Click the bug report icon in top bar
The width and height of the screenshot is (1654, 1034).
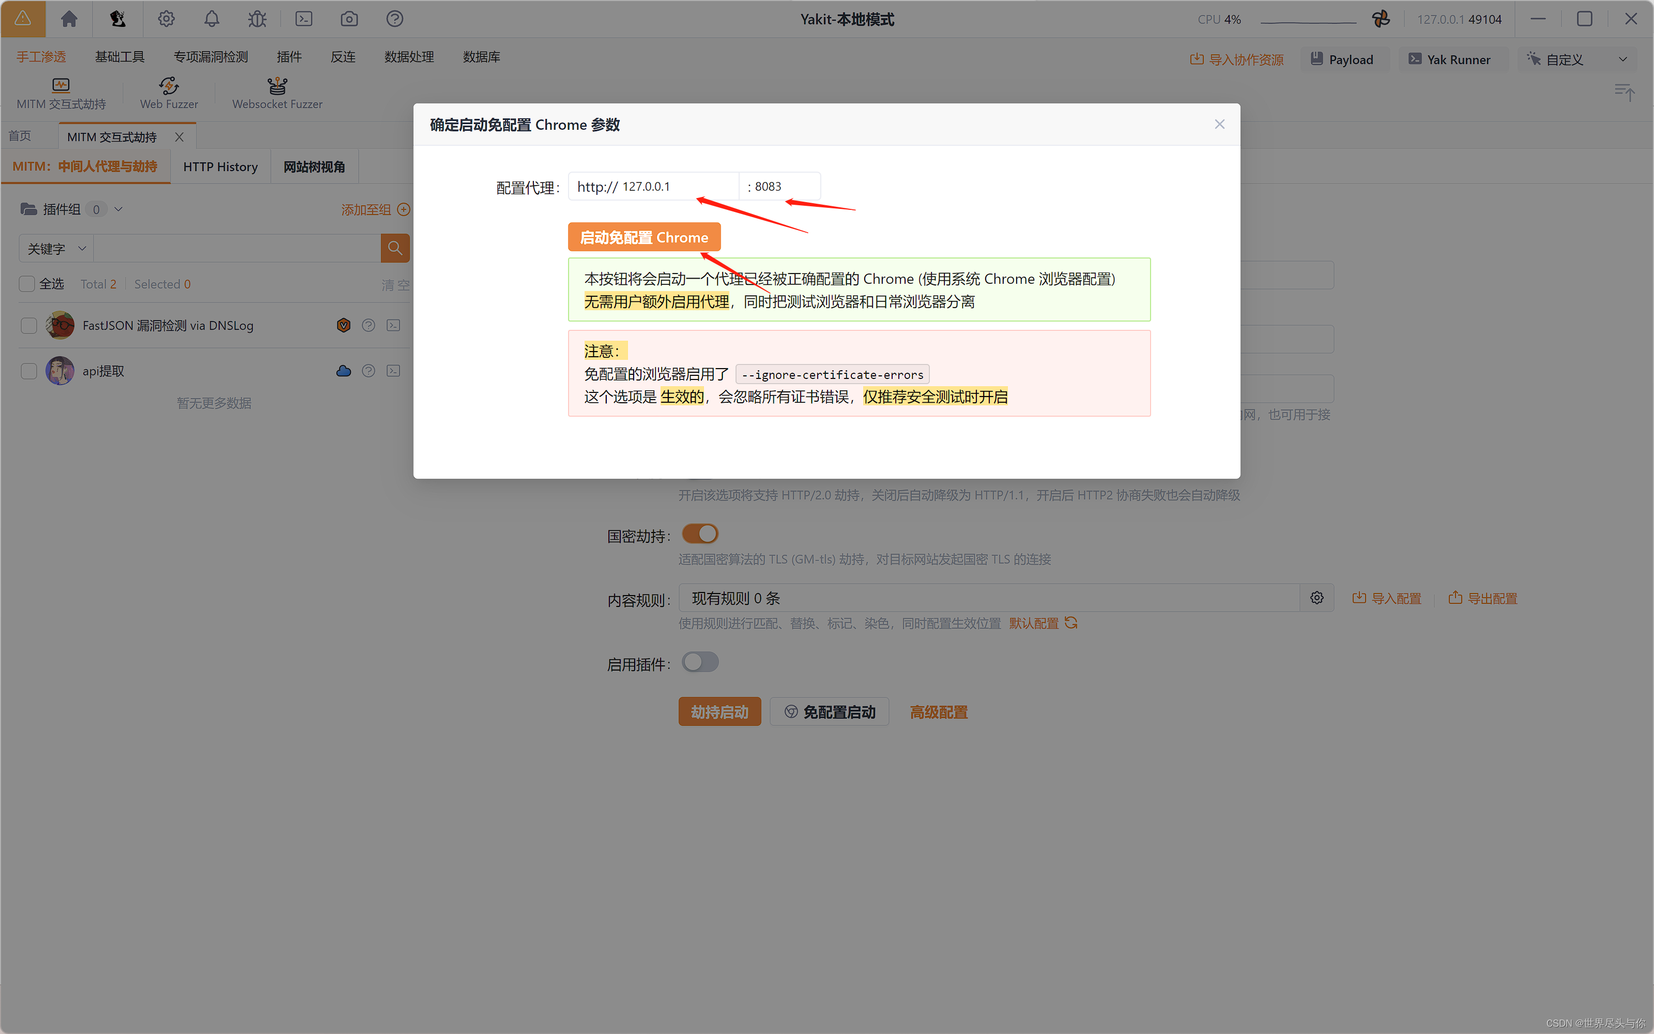tap(257, 19)
